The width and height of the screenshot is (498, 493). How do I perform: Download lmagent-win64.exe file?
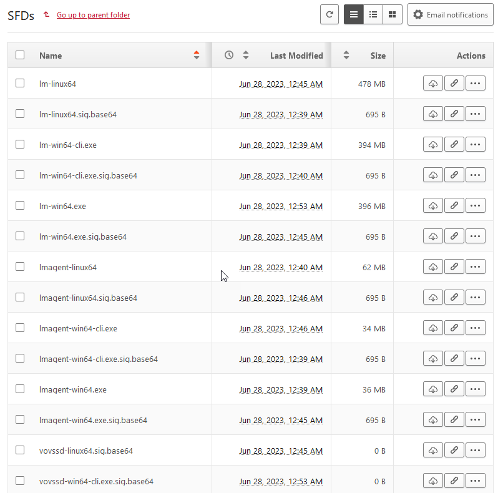click(432, 389)
